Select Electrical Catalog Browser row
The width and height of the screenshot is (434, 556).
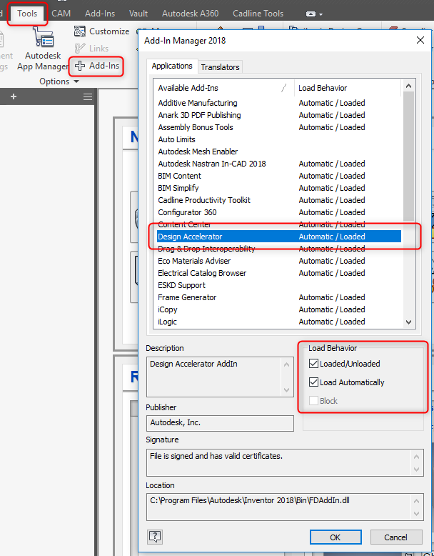click(278, 273)
